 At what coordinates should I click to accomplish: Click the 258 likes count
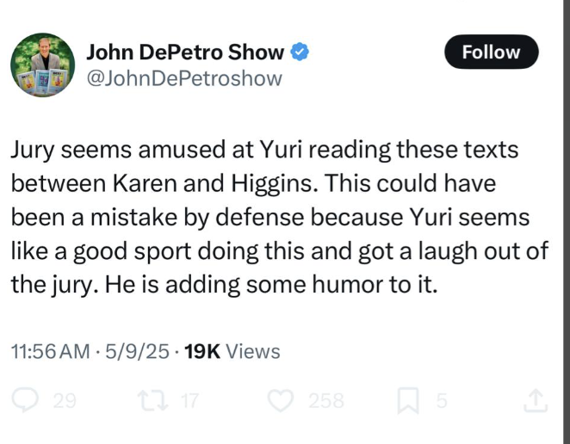[x=326, y=399]
